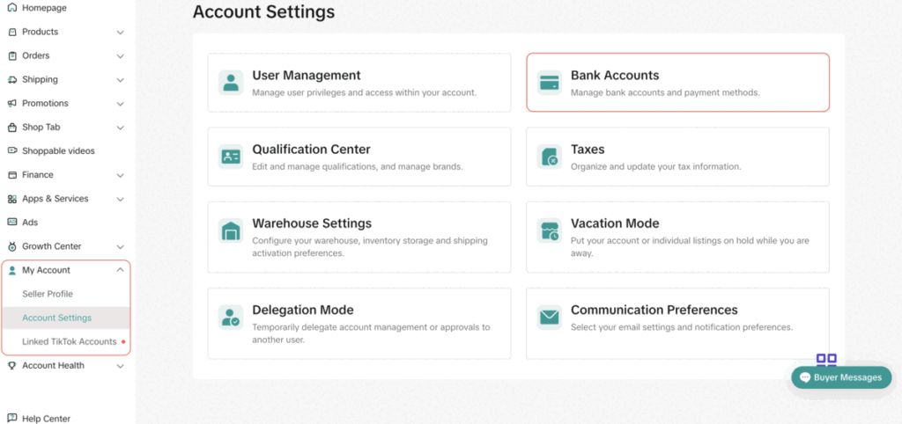This screenshot has width=902, height=424.
Task: Click the Delegation Mode user icon
Action: click(x=231, y=317)
